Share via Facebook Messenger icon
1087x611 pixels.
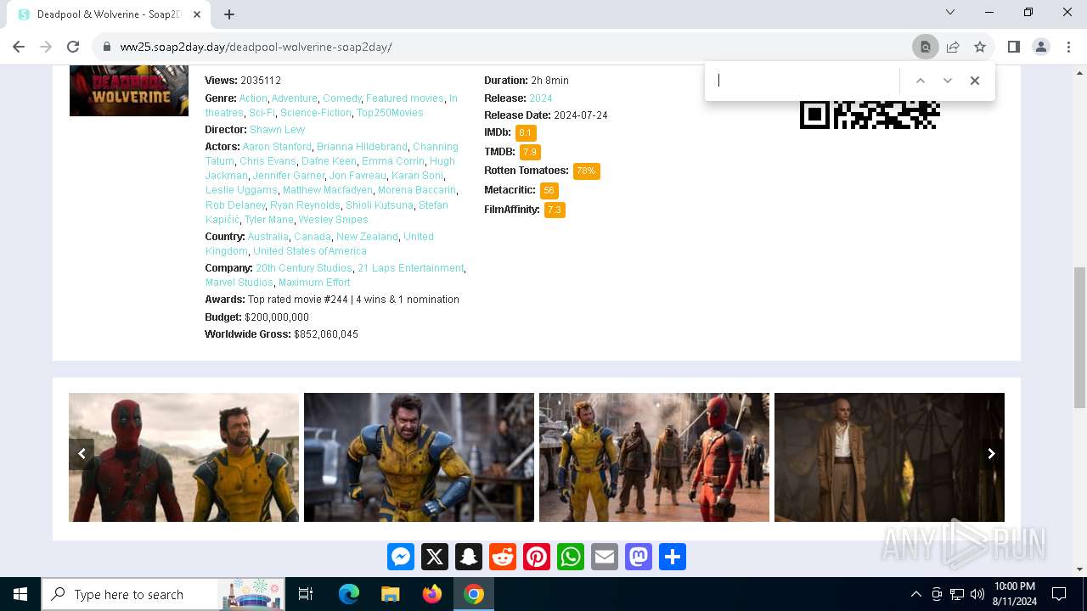[x=401, y=557]
